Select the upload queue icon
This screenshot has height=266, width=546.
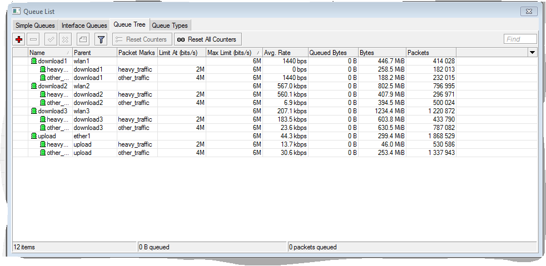click(x=34, y=136)
